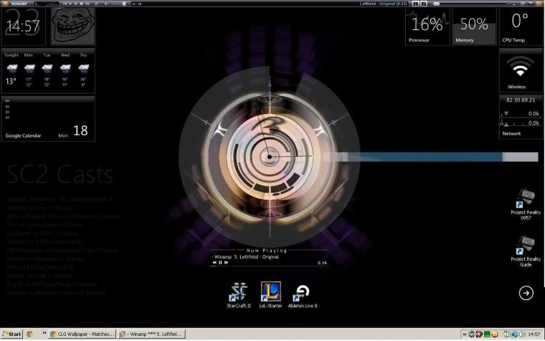The height and width of the screenshot is (341, 545).
Task: Open the Processor usage widget
Action: (x=427, y=27)
